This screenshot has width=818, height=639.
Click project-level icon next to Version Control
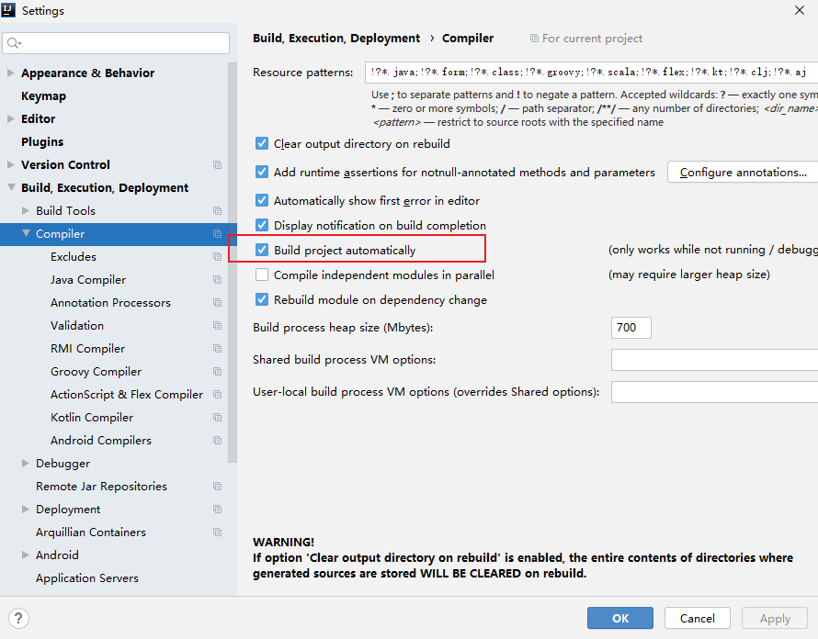coord(217,165)
